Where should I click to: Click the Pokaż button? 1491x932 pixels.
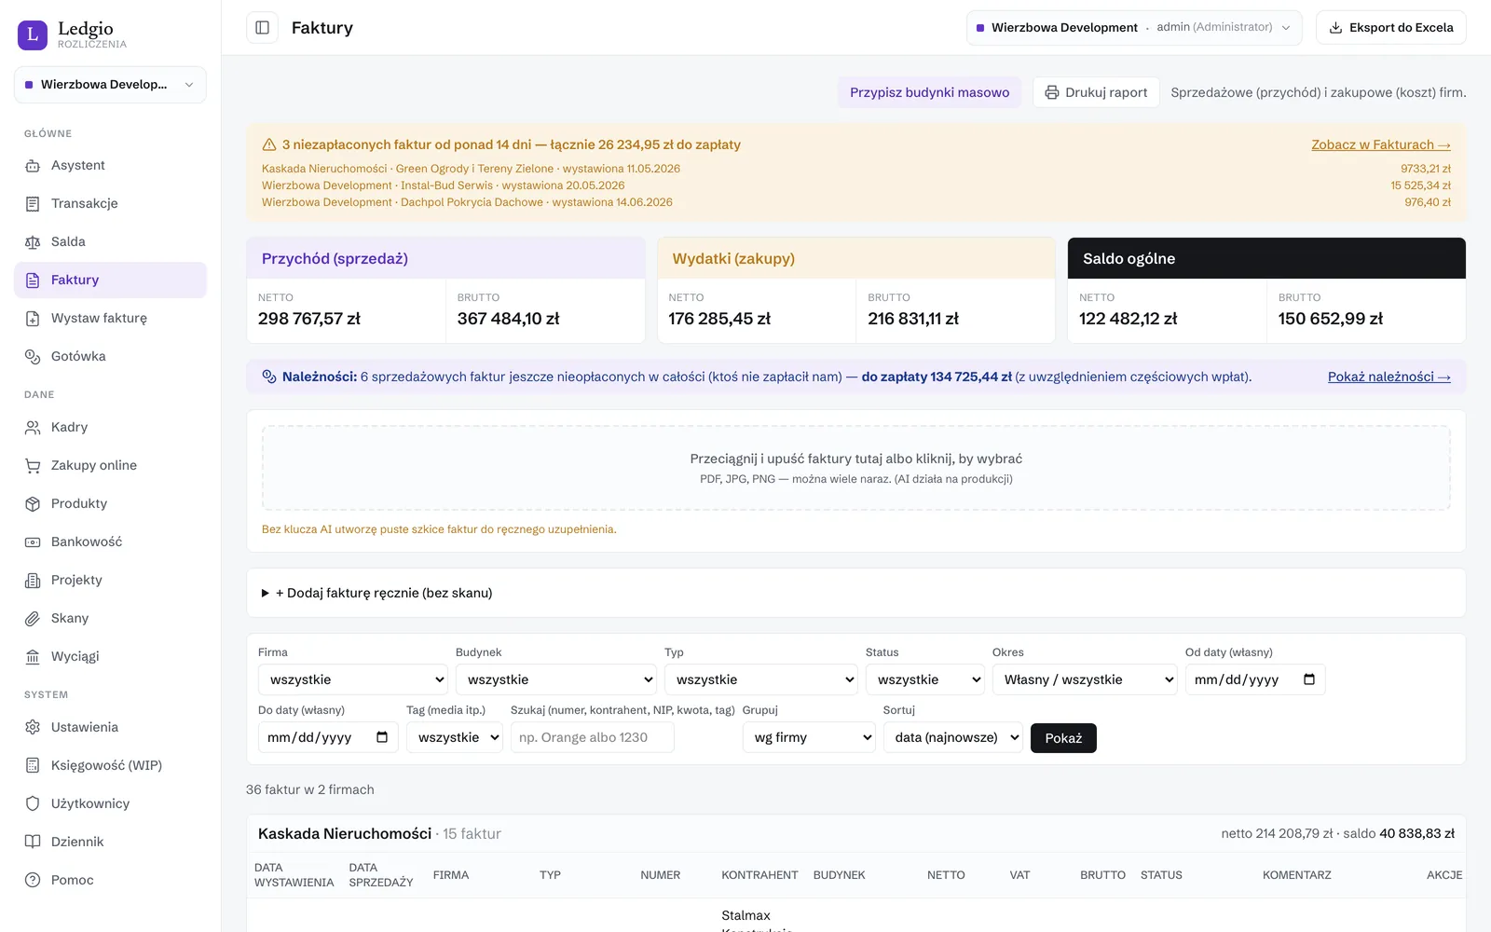click(x=1063, y=738)
